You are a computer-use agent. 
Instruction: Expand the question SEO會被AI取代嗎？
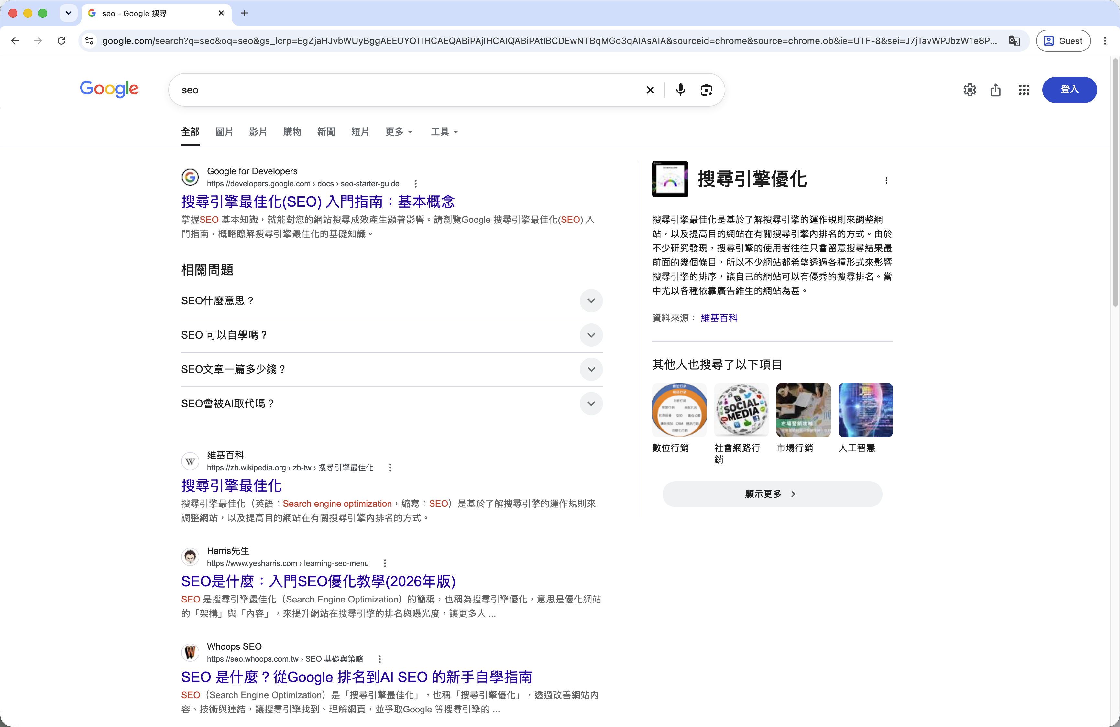tap(391, 404)
